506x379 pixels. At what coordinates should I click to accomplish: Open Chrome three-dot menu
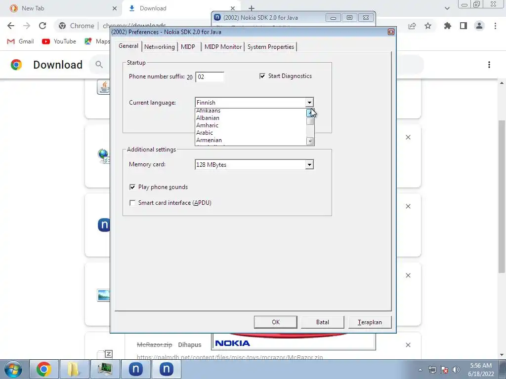coord(495,26)
